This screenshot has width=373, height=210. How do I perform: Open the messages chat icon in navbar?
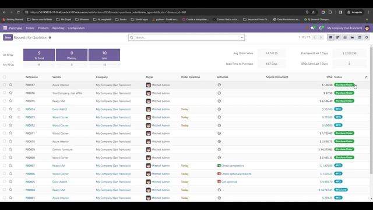312,28
